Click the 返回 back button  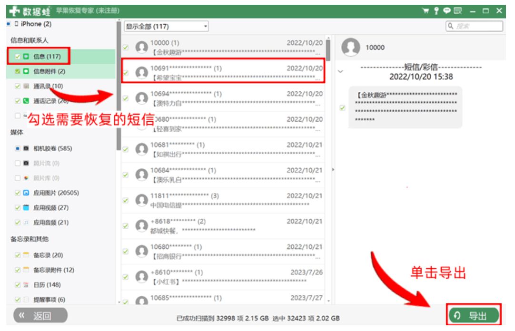40,316
